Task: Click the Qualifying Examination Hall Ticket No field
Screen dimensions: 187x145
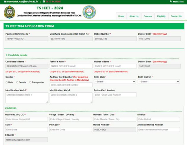Action: pyautogui.click(x=71, y=39)
